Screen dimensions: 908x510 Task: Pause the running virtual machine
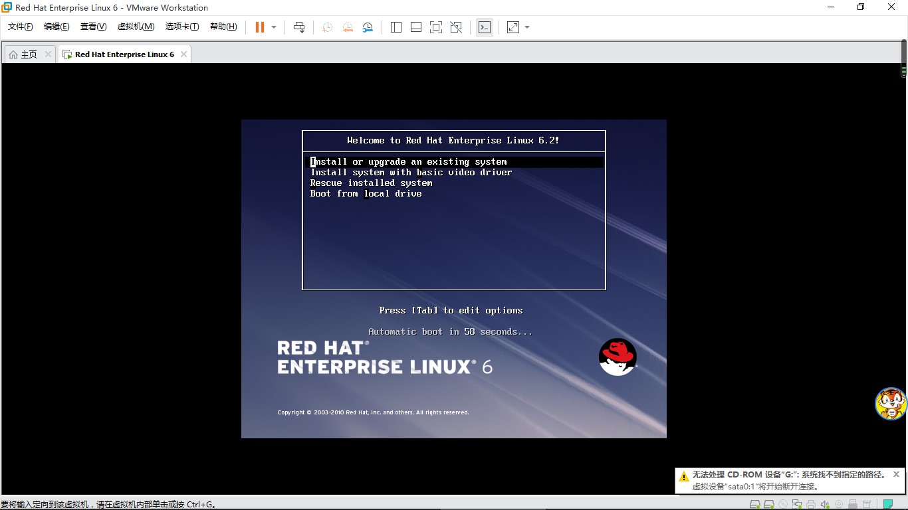click(260, 27)
